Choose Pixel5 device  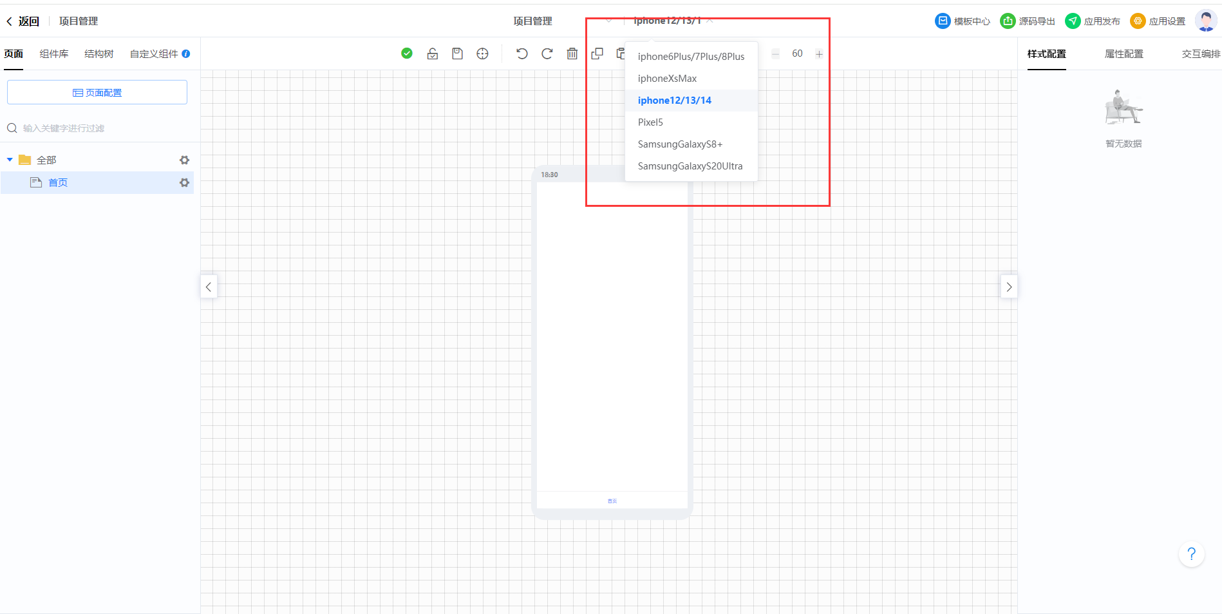(x=691, y=122)
